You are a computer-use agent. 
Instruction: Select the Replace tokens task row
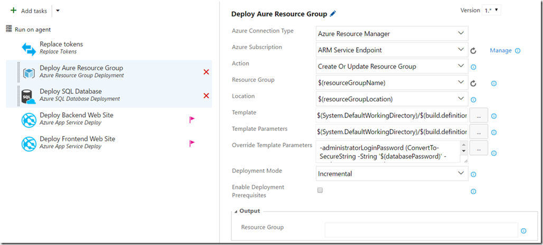109,49
